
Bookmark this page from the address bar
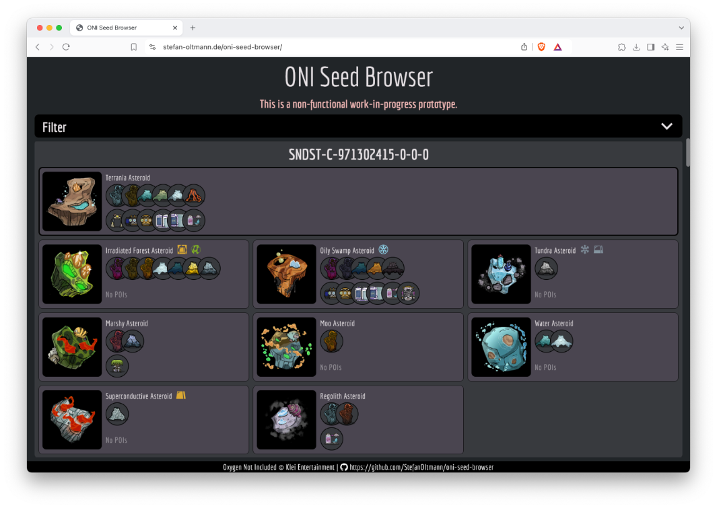(134, 47)
